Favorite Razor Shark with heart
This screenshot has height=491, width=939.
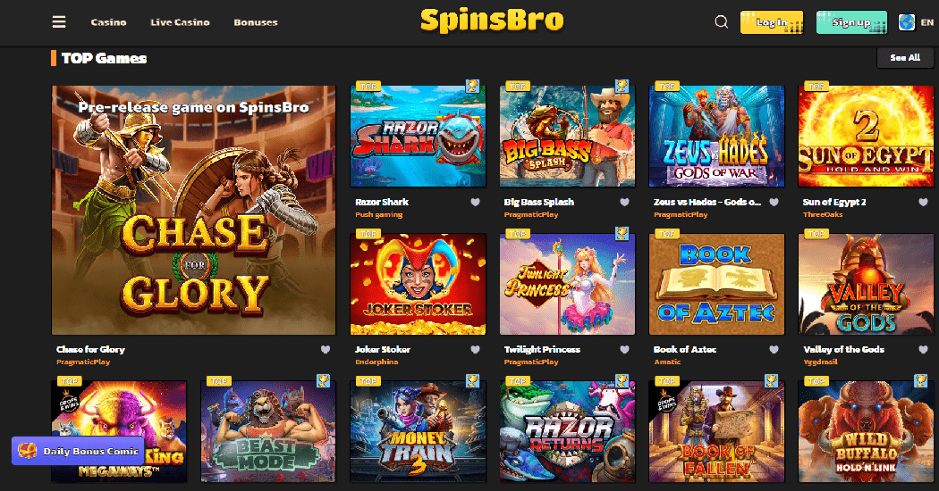coord(475,202)
